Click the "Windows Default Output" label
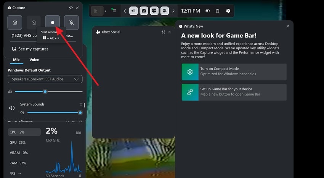The height and width of the screenshot is (178, 324). (29, 70)
